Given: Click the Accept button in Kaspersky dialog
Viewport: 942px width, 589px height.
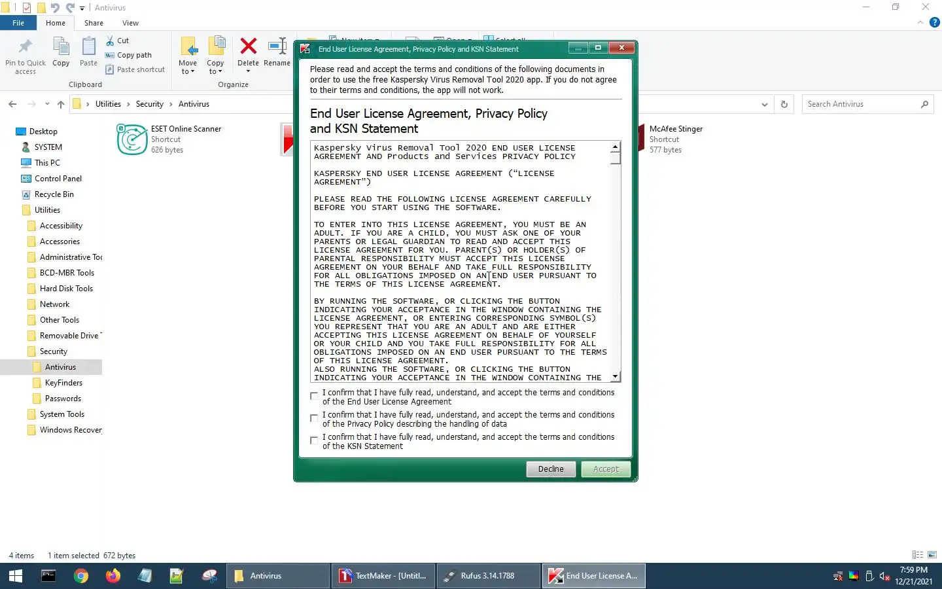Looking at the screenshot, I should (606, 469).
